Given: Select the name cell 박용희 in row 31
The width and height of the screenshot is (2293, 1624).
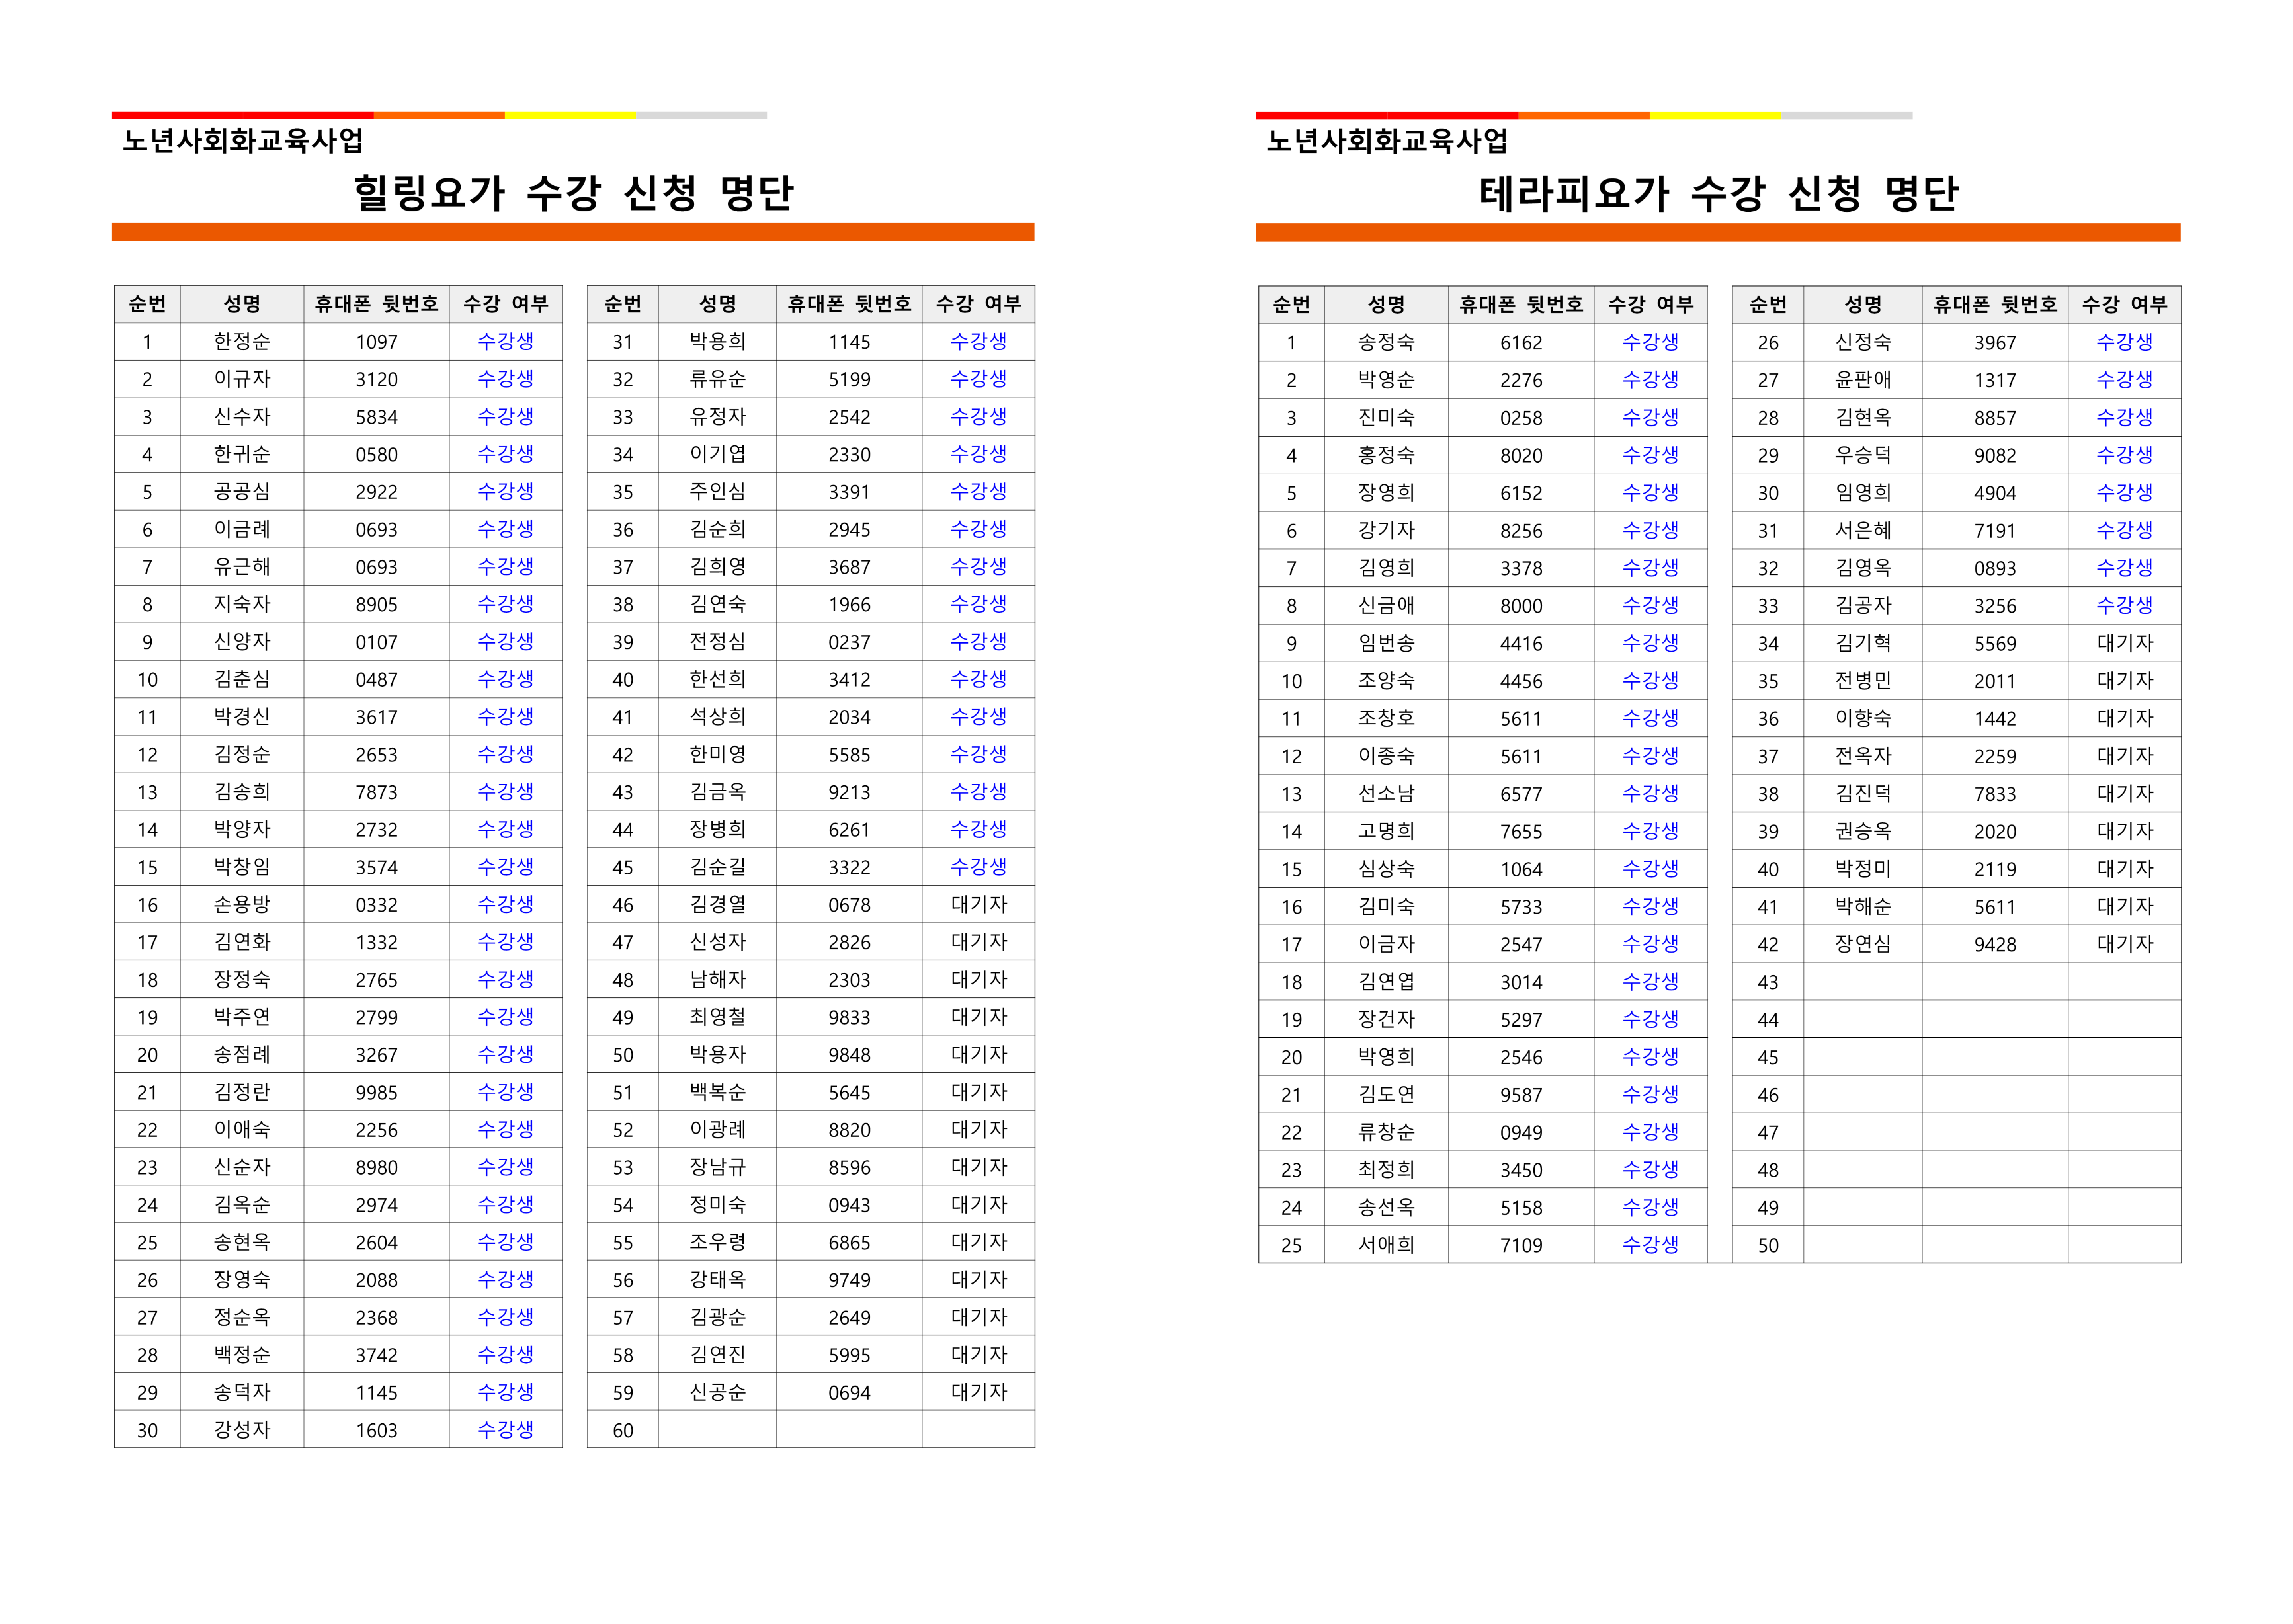Looking at the screenshot, I should pyautogui.click(x=717, y=341).
